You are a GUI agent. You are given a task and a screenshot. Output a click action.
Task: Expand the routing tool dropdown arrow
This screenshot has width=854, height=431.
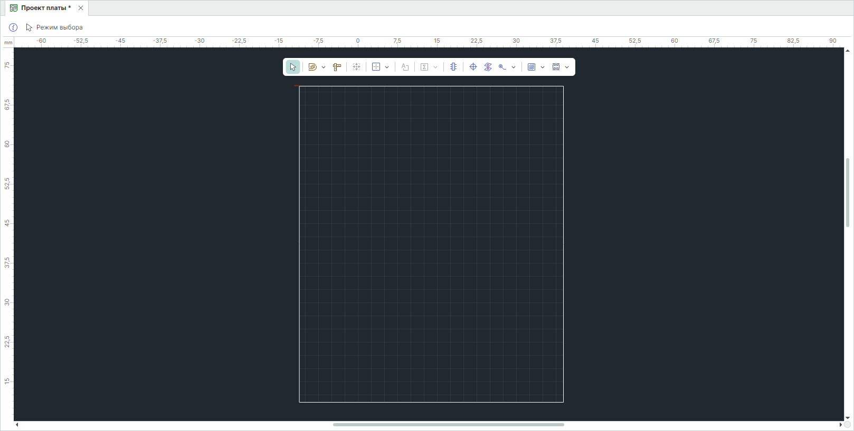pos(324,67)
